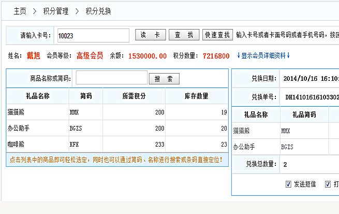Click the 库存数量 column header

tap(196, 96)
